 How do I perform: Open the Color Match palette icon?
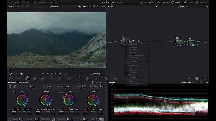point(19,78)
